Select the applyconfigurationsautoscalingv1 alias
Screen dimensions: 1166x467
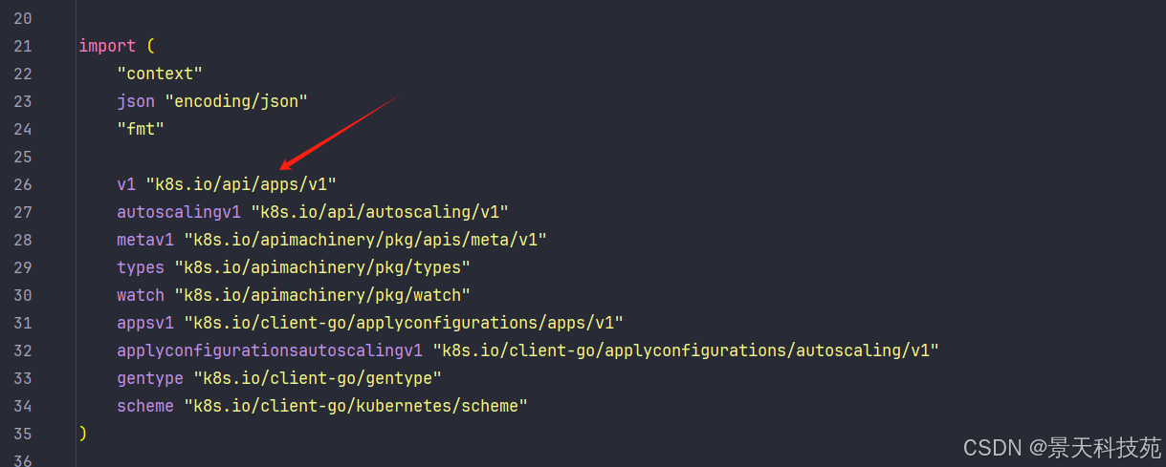(270, 350)
